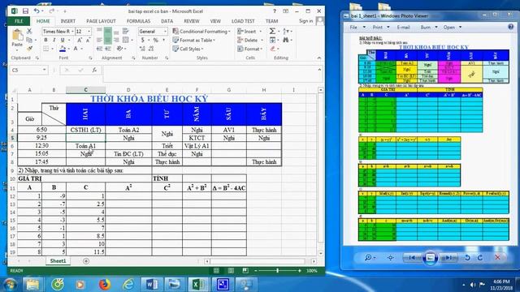The width and height of the screenshot is (520, 292).
Task: Switch to the REVIEW tab
Action: click(x=192, y=21)
